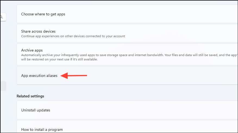Click the 'Choose where to get apps' label
238x133 pixels.
coord(43,14)
